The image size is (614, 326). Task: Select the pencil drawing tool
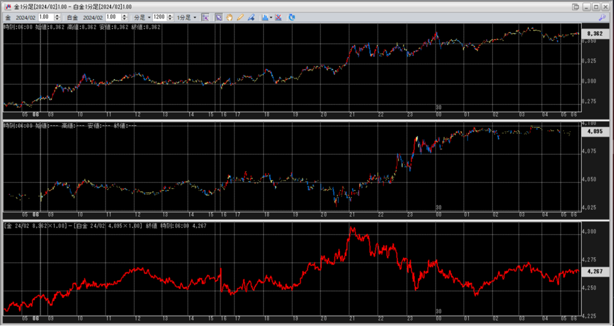pos(240,17)
